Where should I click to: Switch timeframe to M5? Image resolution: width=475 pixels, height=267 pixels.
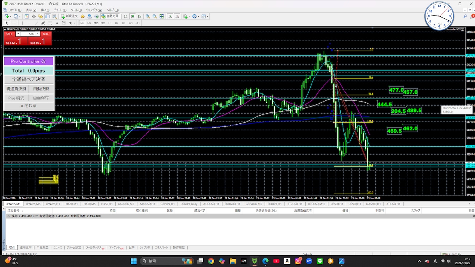tap(89, 23)
